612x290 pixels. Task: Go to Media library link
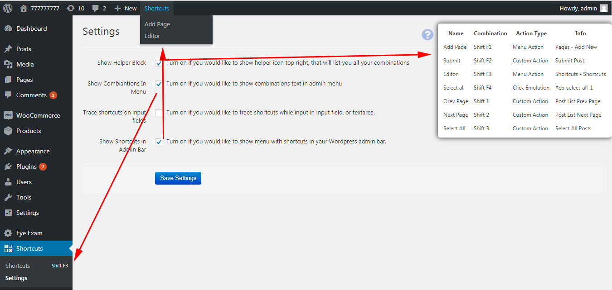tap(25, 64)
